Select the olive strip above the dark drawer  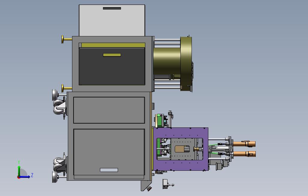113,45
